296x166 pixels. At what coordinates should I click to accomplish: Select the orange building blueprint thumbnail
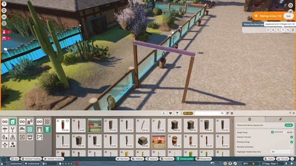point(159,141)
